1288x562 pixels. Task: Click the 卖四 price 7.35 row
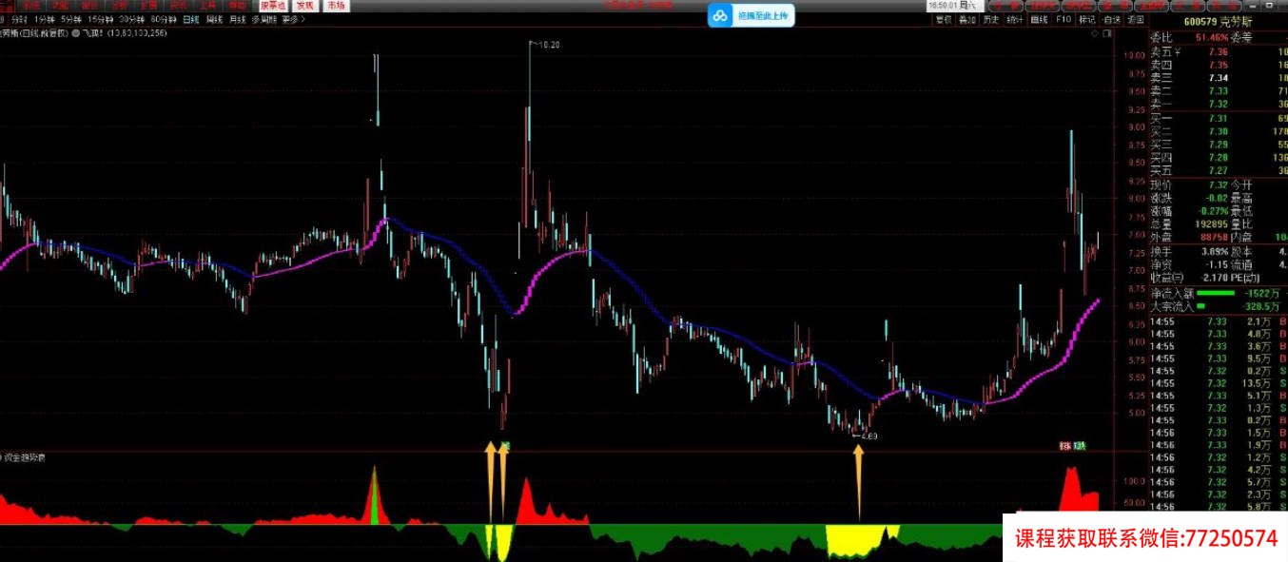tap(1219, 65)
